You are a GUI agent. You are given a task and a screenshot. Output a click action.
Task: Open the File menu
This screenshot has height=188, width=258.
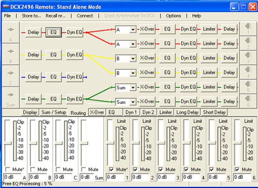pos(7,16)
